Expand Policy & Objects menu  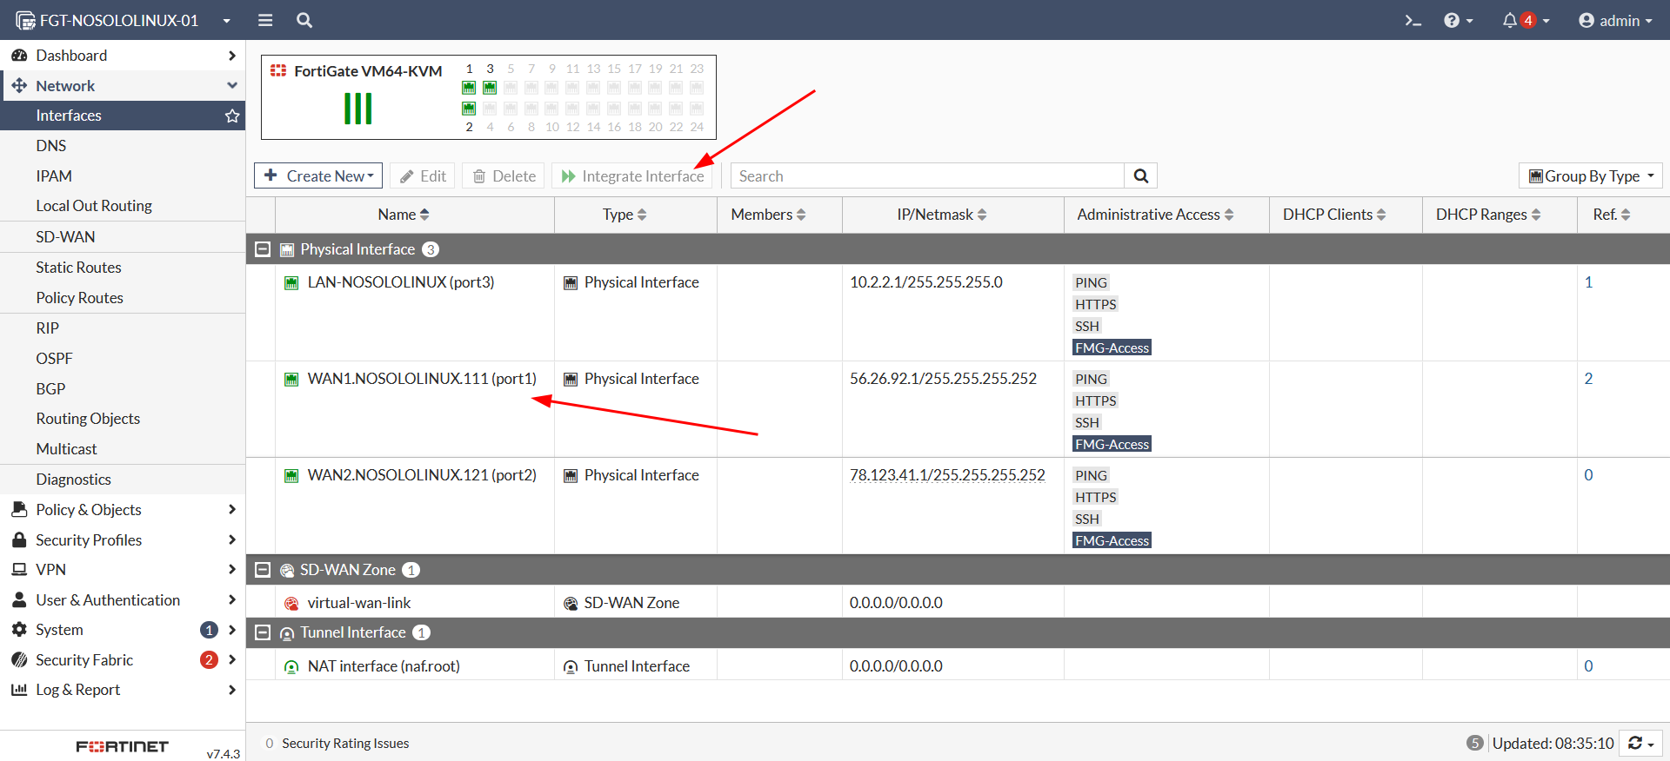pyautogui.click(x=123, y=509)
